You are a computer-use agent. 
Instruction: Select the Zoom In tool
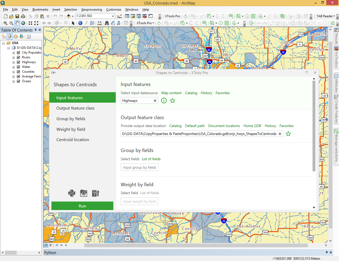coord(5,23)
